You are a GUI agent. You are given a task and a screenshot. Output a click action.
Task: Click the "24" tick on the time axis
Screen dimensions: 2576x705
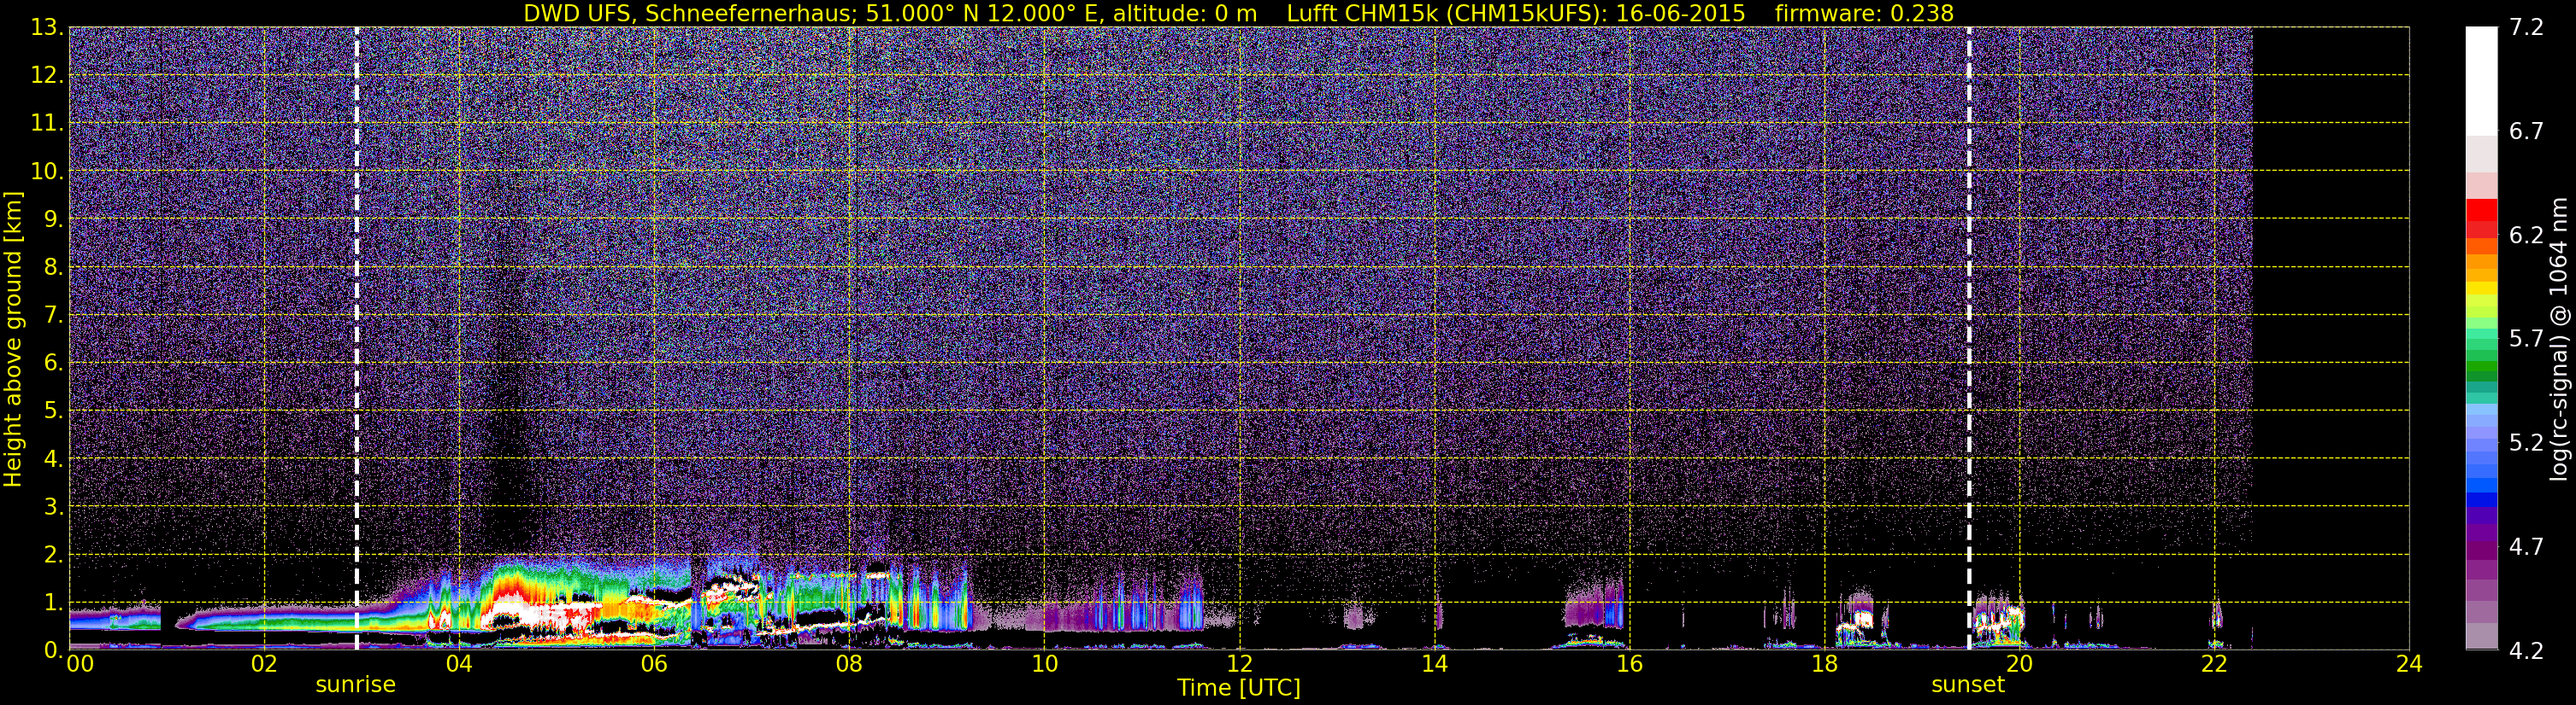pos(2409,664)
